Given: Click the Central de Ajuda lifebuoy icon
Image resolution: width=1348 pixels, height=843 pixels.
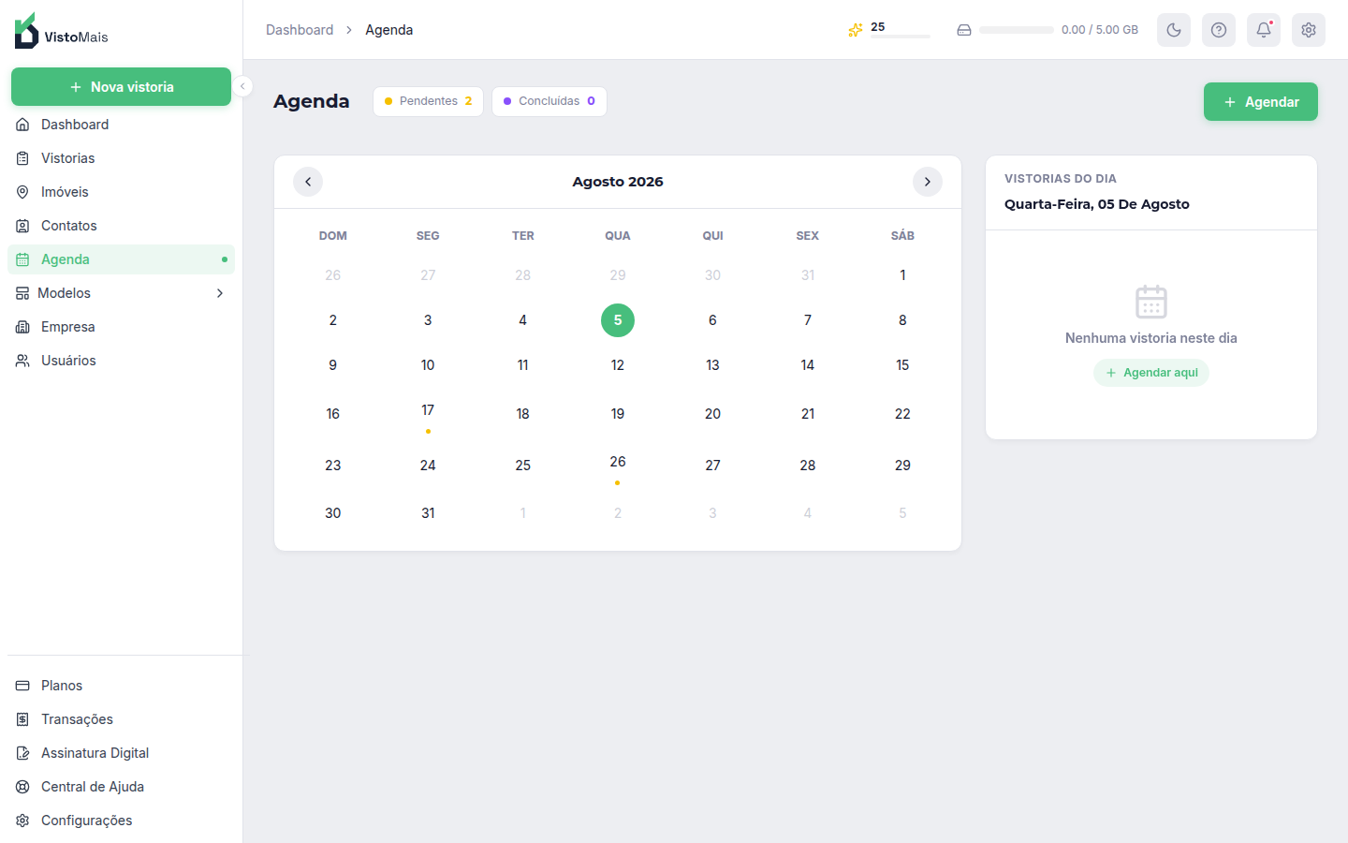Looking at the screenshot, I should click(x=22, y=787).
